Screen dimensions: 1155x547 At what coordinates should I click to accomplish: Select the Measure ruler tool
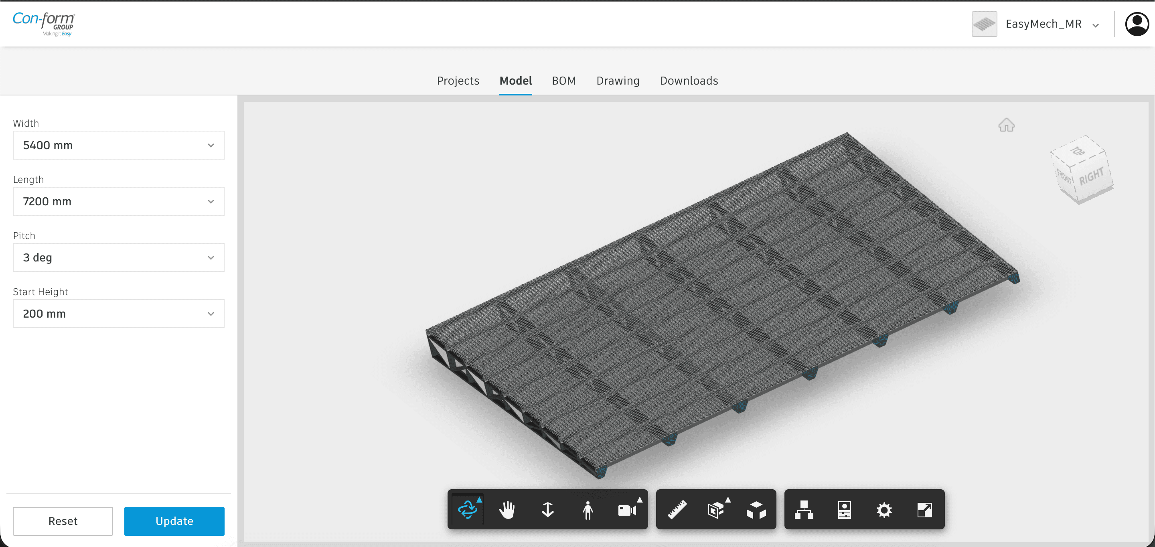(x=677, y=510)
